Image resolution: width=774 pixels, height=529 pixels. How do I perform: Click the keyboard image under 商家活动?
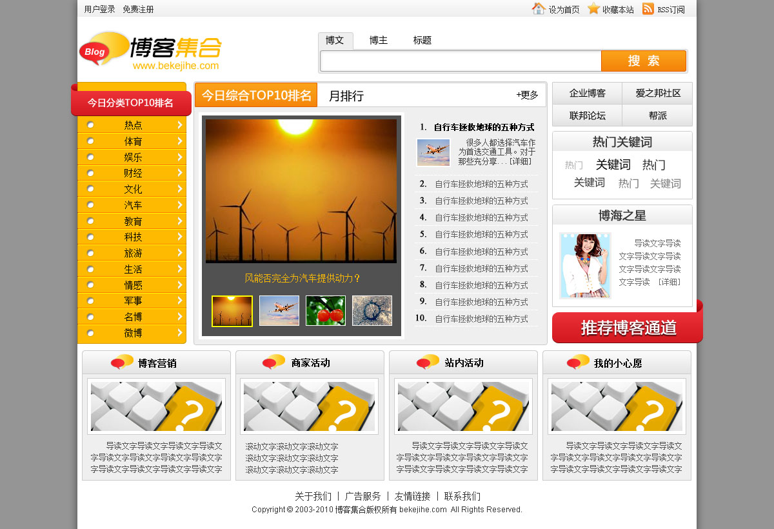point(309,406)
